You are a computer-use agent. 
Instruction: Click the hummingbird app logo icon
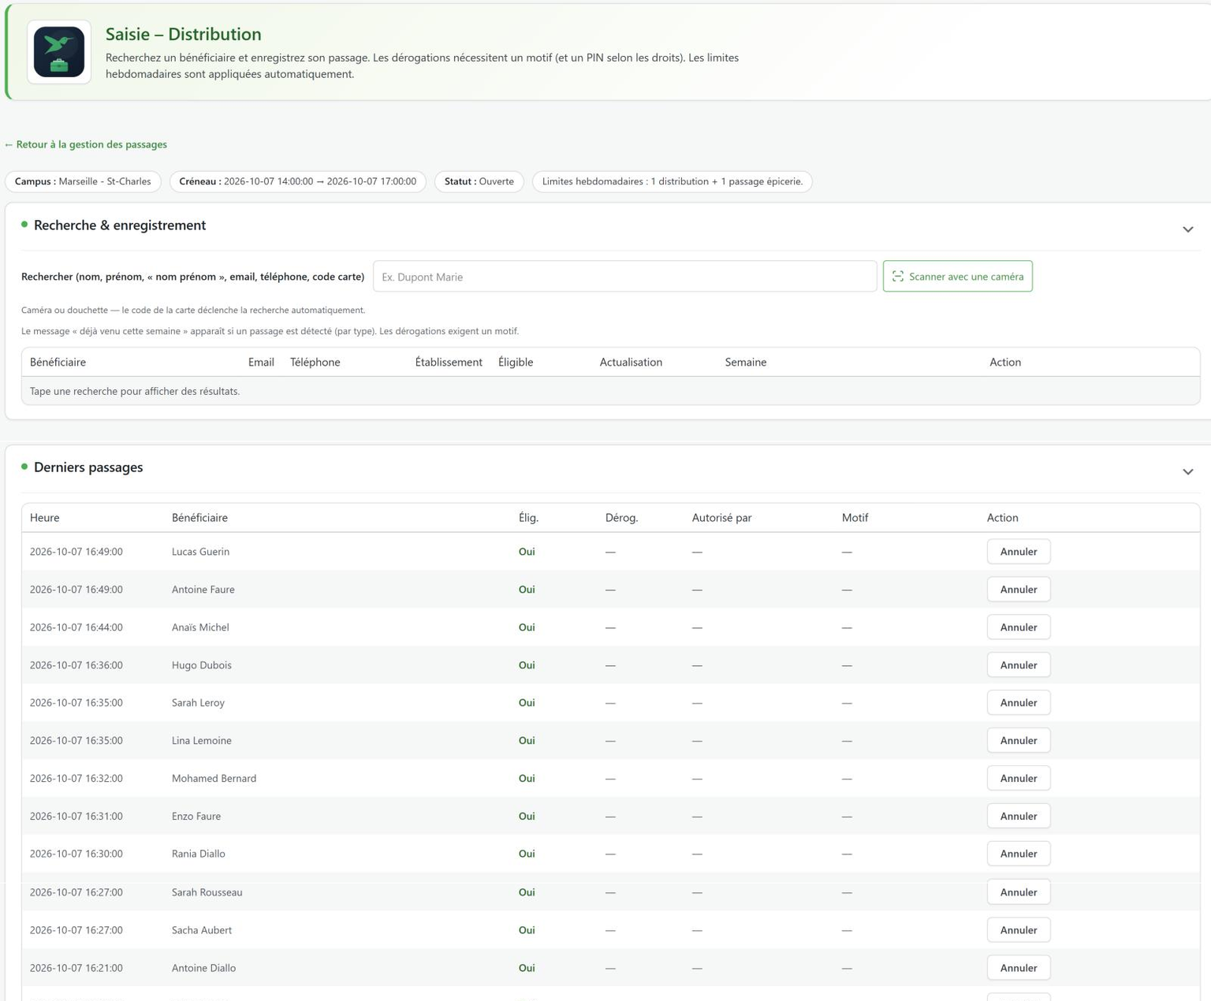click(59, 52)
